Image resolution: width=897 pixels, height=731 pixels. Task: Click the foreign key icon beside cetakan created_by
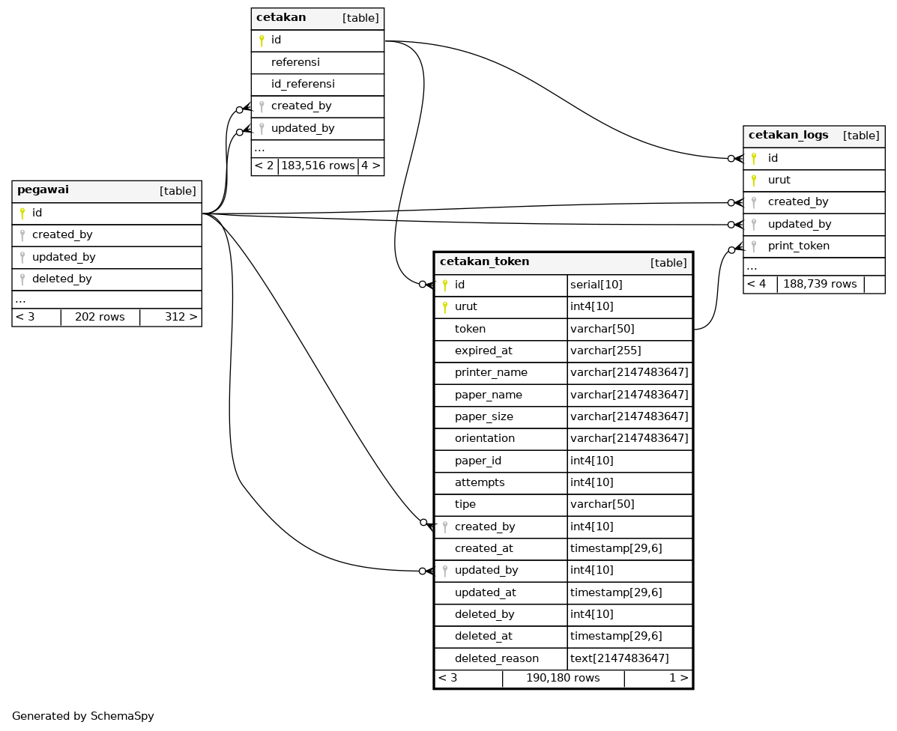pyautogui.click(x=262, y=106)
